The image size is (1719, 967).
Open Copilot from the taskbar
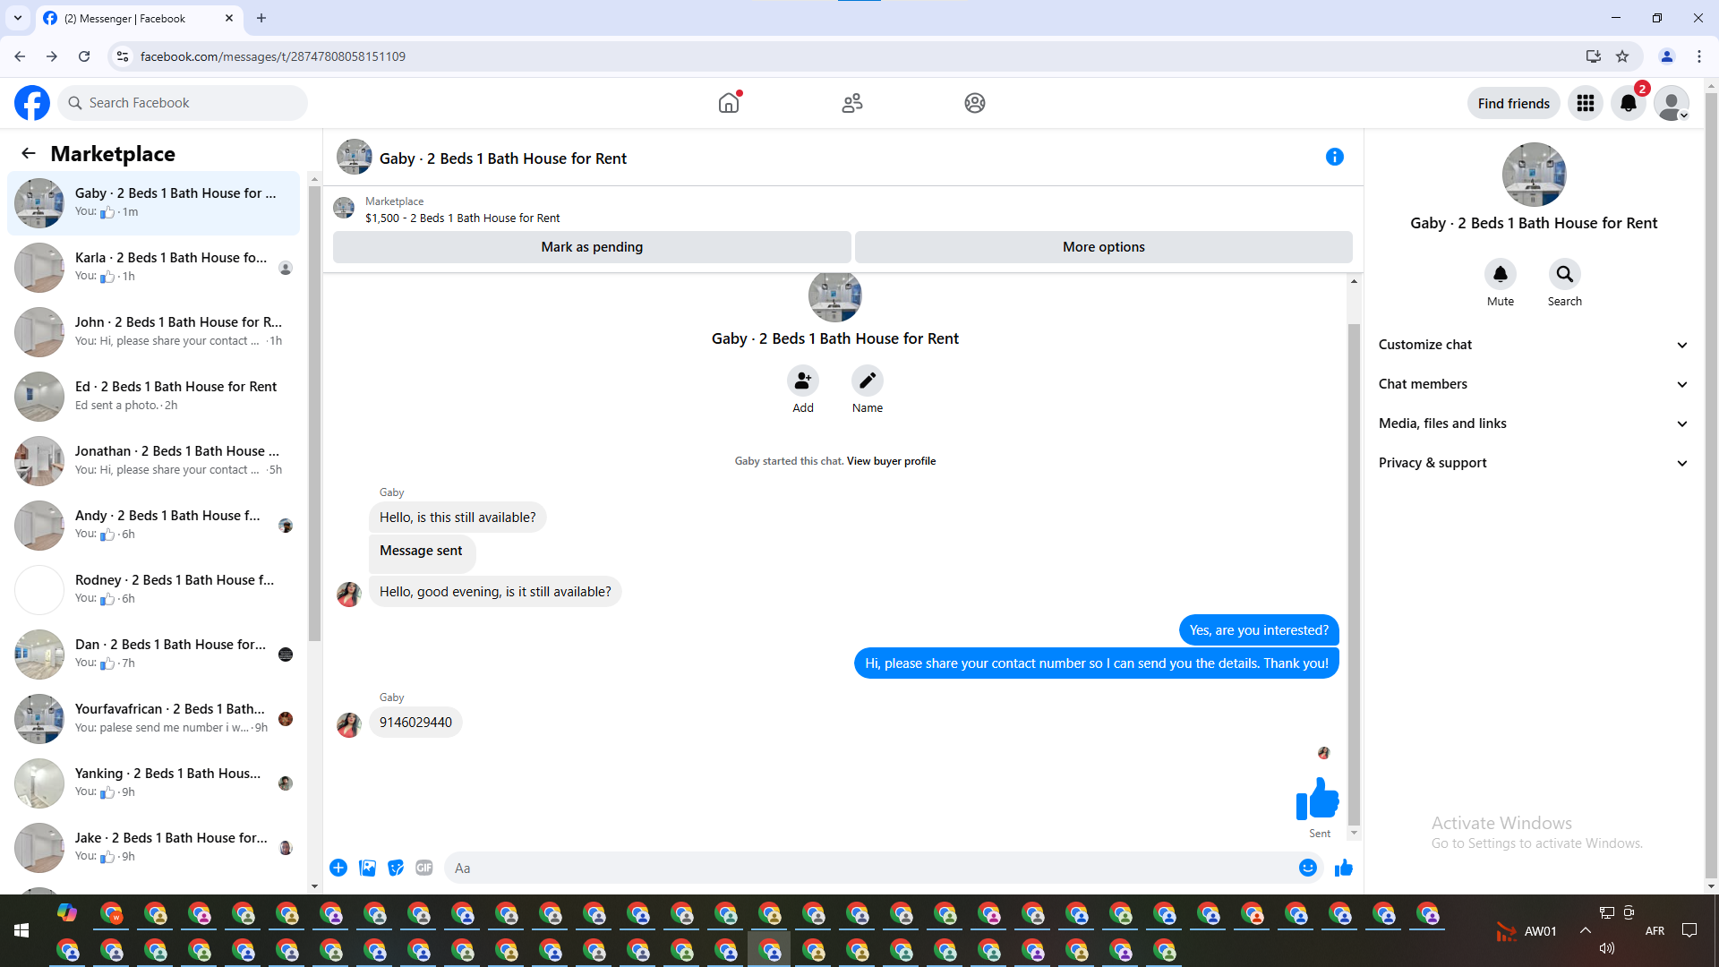(67, 912)
